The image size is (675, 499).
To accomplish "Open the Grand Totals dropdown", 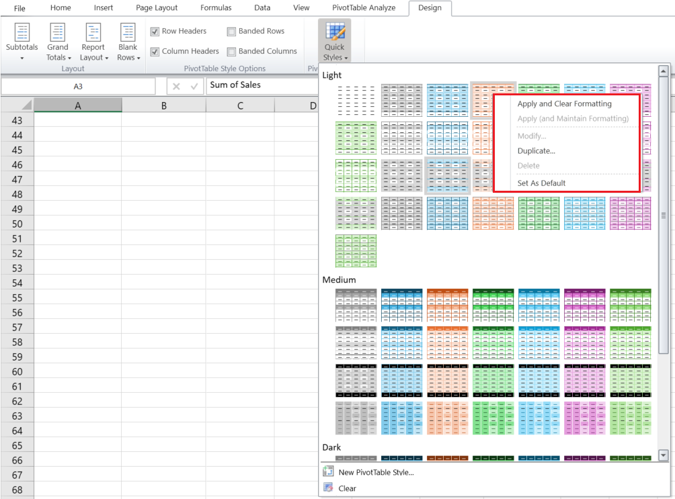I will coord(58,42).
